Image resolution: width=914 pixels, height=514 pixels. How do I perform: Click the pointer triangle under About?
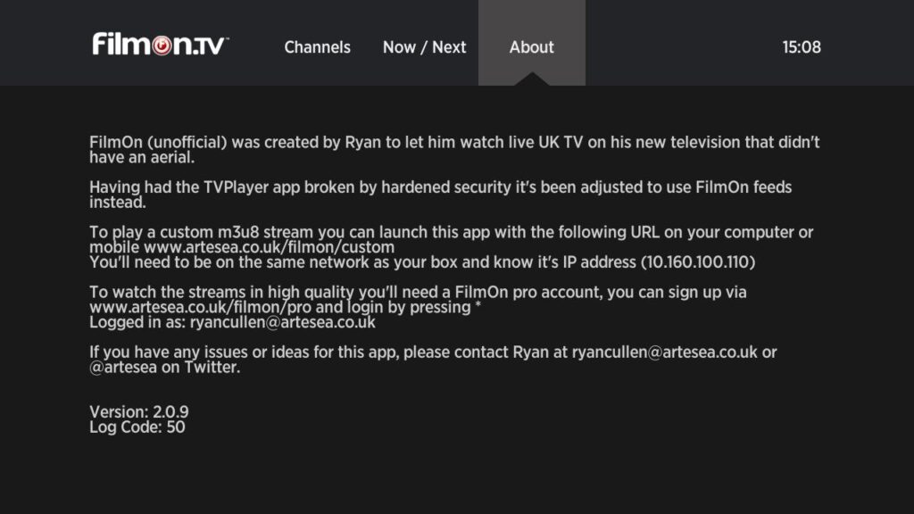532,79
